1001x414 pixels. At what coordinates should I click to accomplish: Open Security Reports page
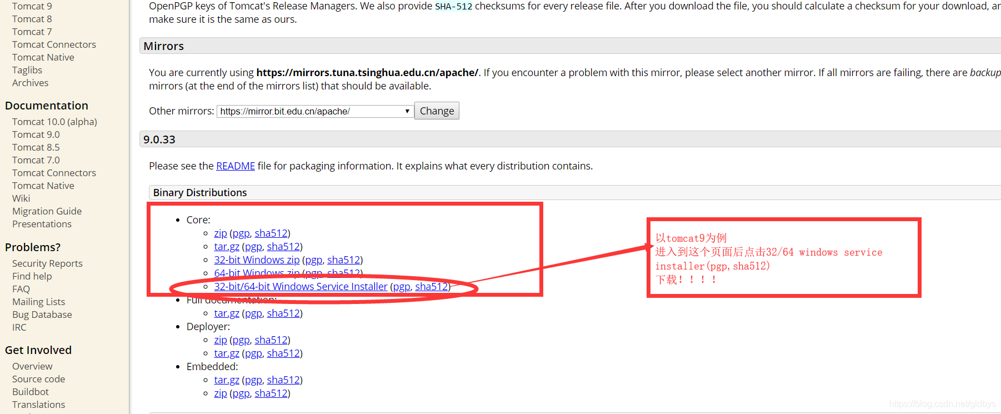pyautogui.click(x=47, y=263)
